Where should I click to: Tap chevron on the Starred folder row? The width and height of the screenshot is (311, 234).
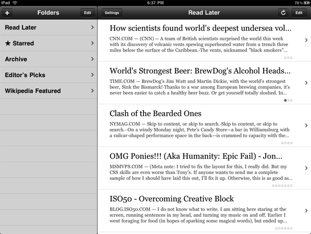pyautogui.click(x=92, y=43)
